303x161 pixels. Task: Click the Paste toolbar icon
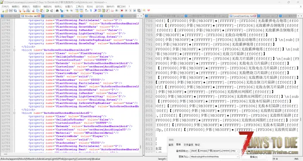pyautogui.click(x=42, y=11)
